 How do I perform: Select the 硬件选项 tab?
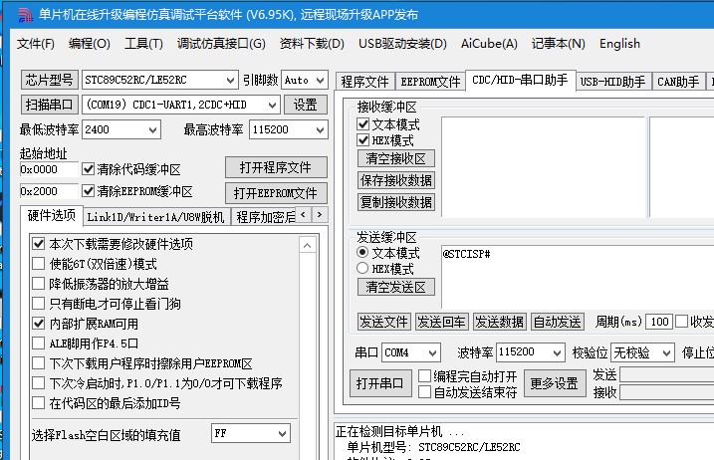click(x=52, y=215)
